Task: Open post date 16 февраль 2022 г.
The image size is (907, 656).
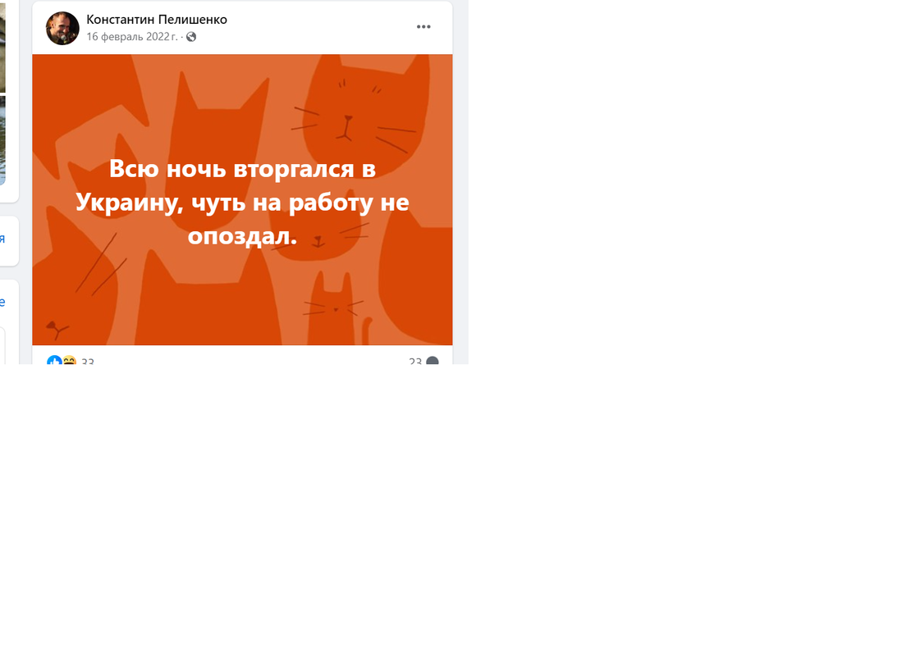Action: [132, 36]
